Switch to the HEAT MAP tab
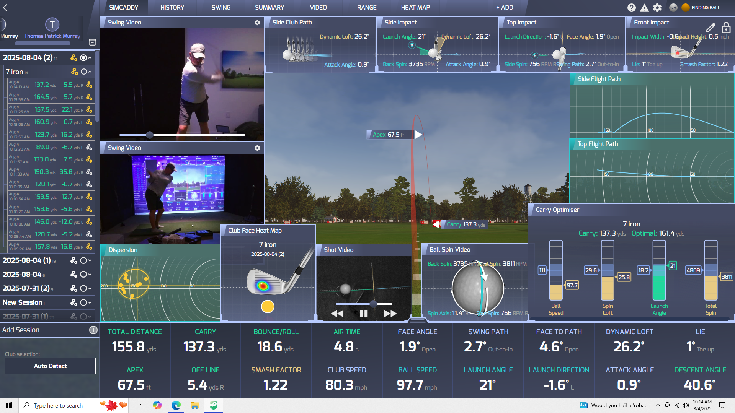This screenshot has width=735, height=413. (x=415, y=7)
